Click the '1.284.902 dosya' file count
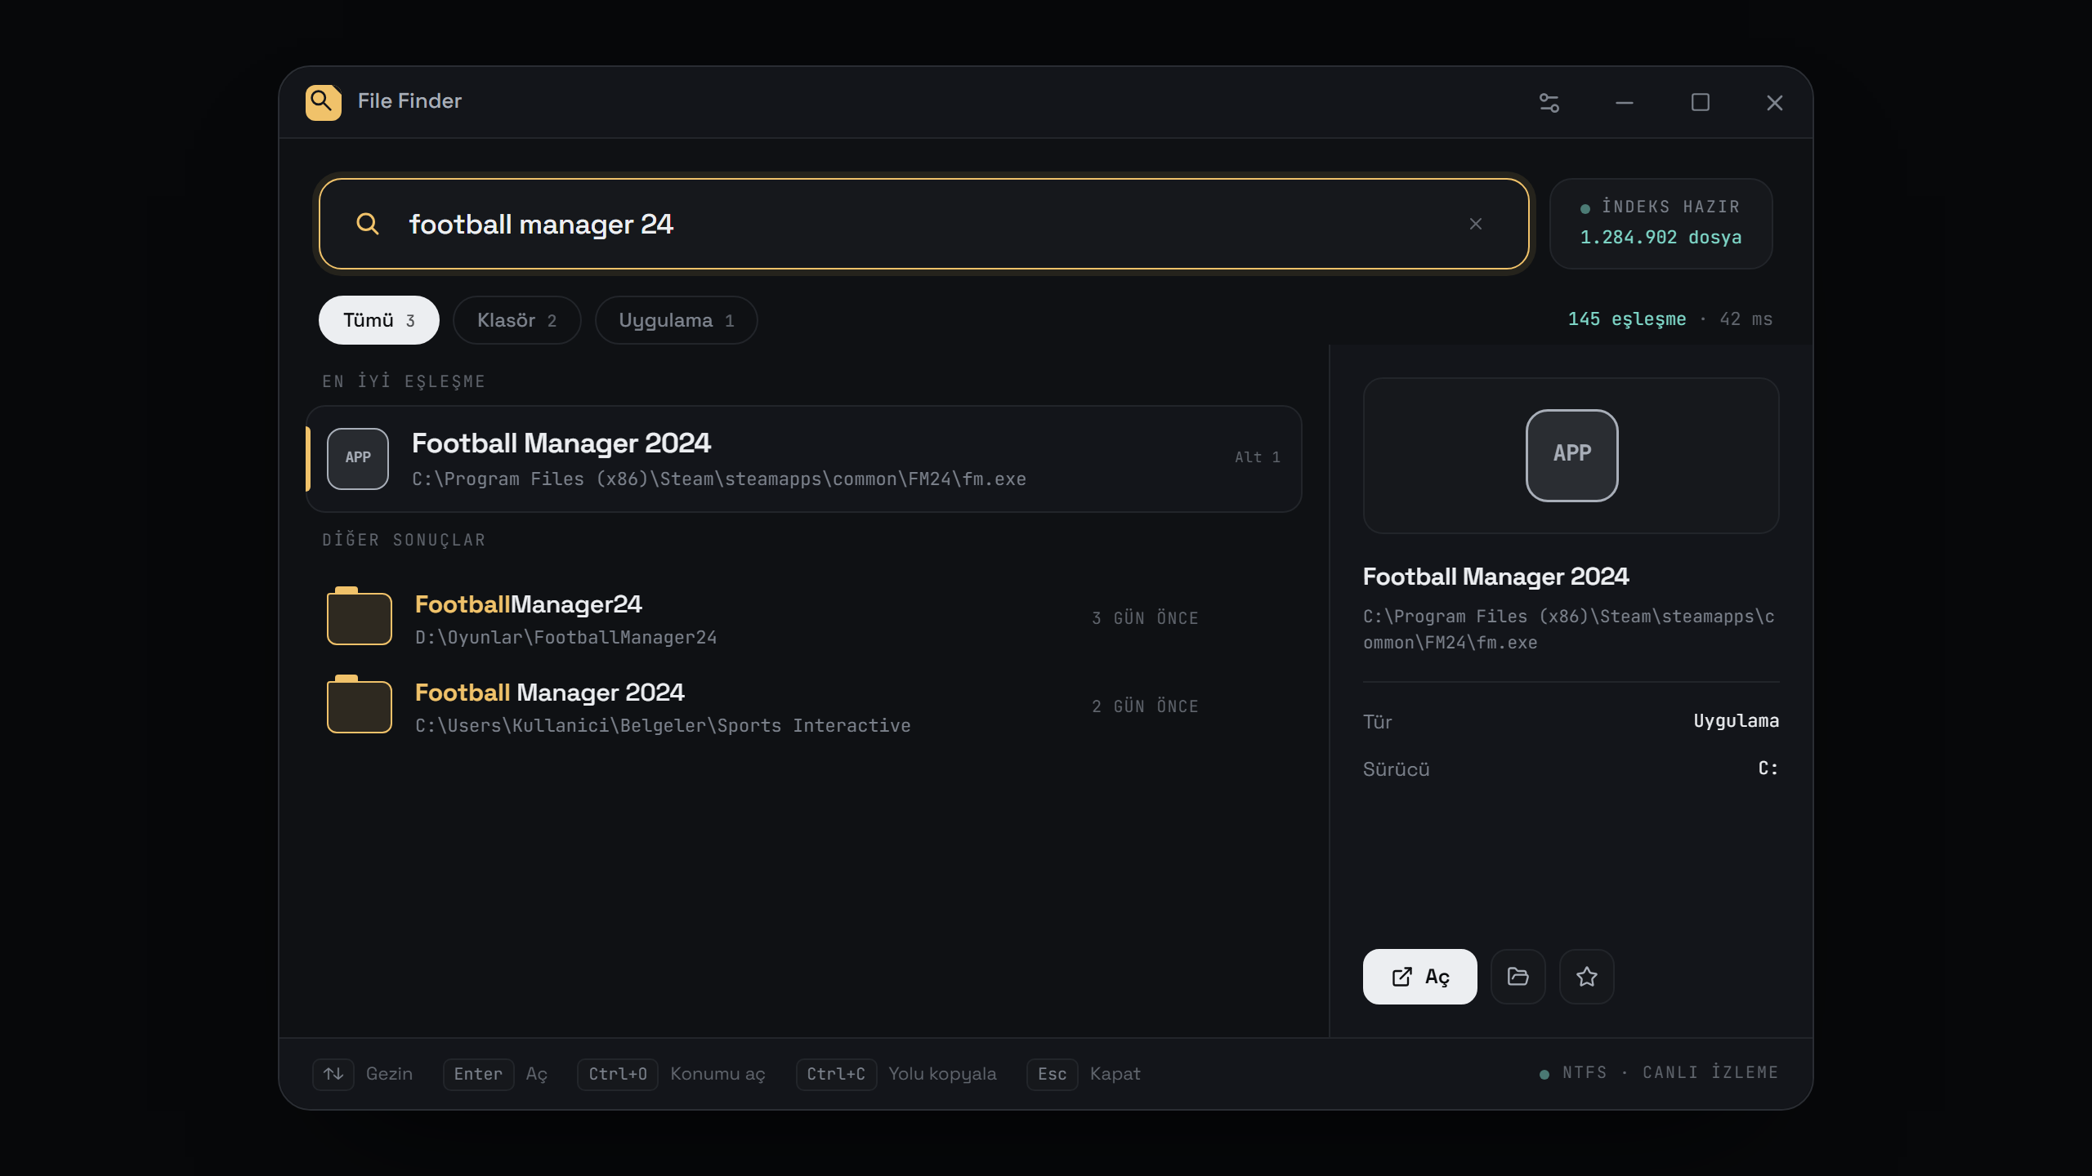 [1661, 238]
